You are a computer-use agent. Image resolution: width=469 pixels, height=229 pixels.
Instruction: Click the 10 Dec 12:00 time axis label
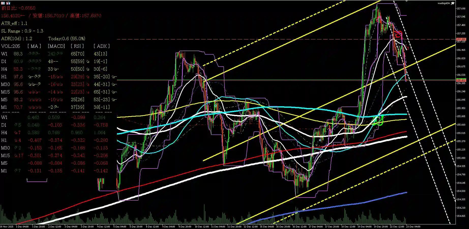tap(202, 226)
